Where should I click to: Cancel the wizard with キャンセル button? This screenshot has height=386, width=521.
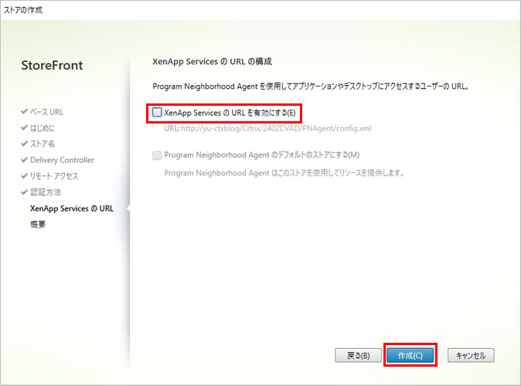point(470,355)
